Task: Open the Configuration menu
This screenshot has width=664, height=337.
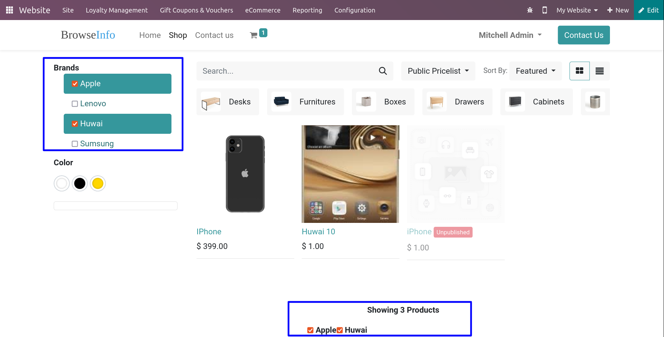Action: [355, 10]
